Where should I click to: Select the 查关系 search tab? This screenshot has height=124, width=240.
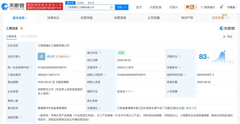(x=91, y=3)
